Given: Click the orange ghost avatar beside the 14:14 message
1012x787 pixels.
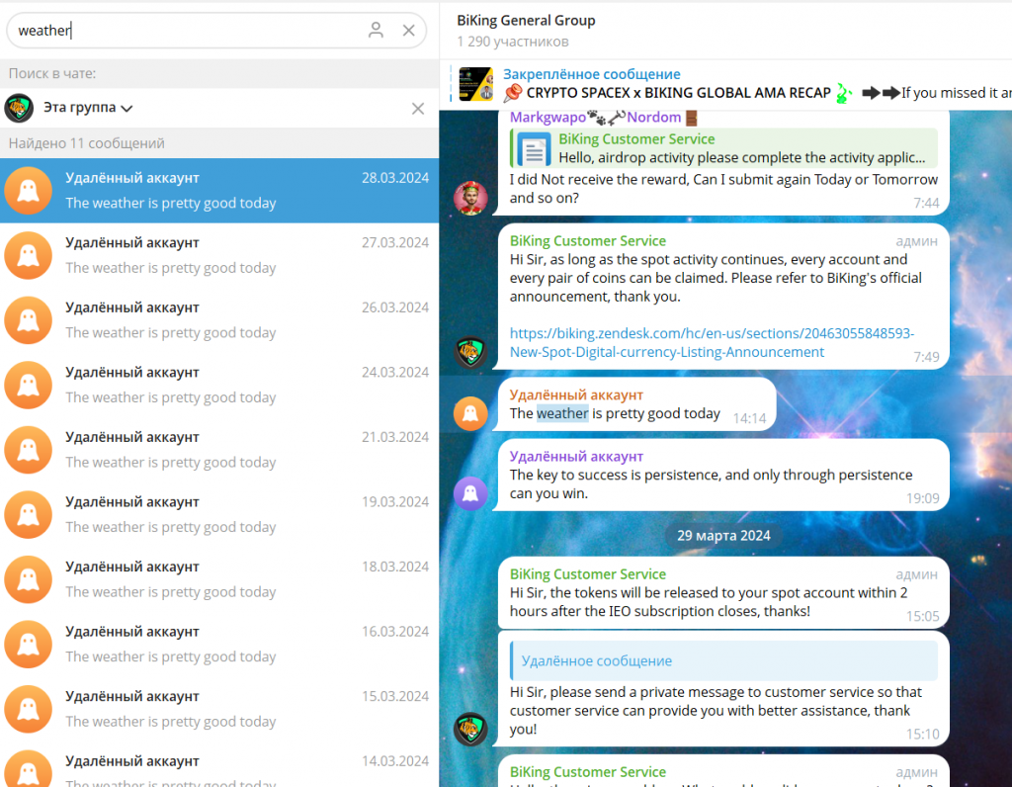Looking at the screenshot, I should [x=470, y=413].
